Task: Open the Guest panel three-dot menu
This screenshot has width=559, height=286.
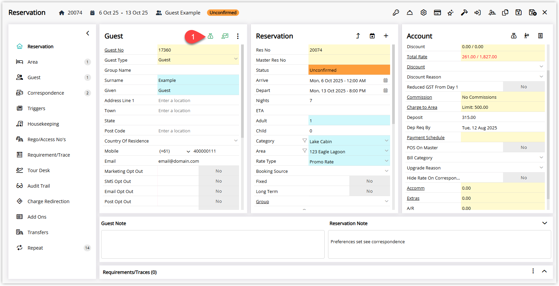Action: tap(238, 36)
